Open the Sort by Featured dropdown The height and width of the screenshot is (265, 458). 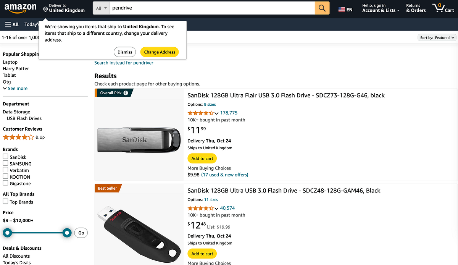437,37
